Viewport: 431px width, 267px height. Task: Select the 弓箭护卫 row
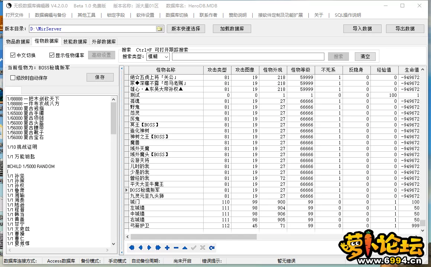click(272, 225)
